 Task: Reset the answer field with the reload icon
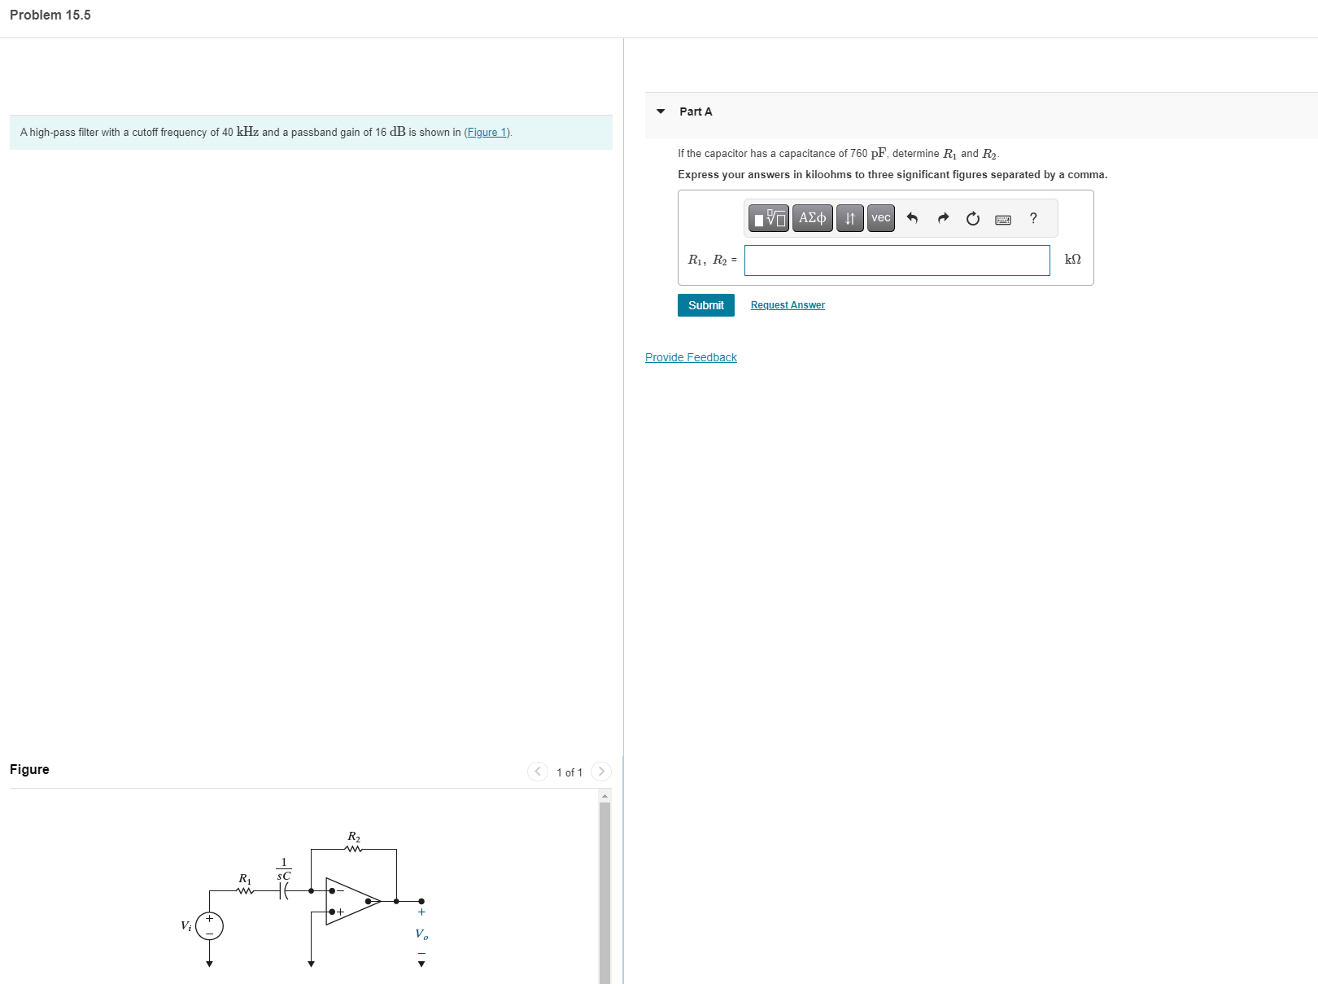click(972, 218)
